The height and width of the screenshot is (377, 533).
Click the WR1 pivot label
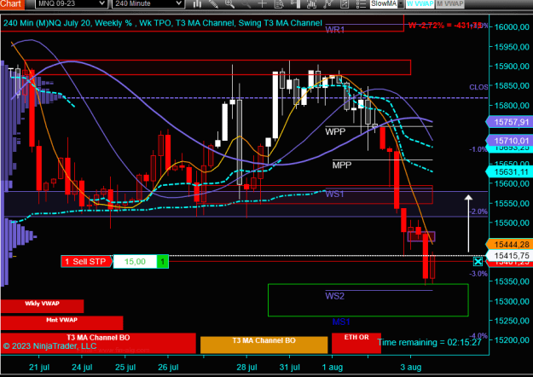point(335,30)
